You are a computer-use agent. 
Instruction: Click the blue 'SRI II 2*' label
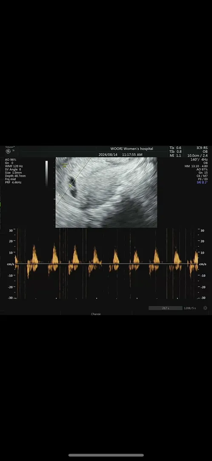202,183
